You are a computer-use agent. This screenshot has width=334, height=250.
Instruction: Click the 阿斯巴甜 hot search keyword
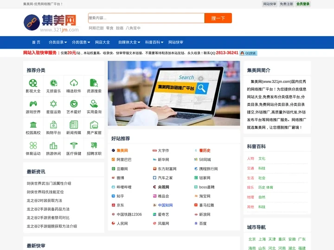(96, 28)
